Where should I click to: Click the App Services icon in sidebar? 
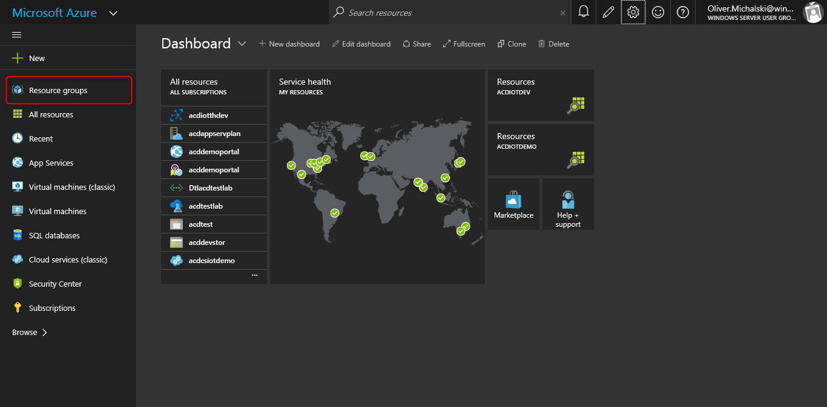pyautogui.click(x=18, y=163)
